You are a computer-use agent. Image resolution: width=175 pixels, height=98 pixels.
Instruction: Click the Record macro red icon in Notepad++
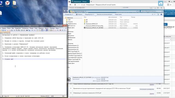pos(60,30)
